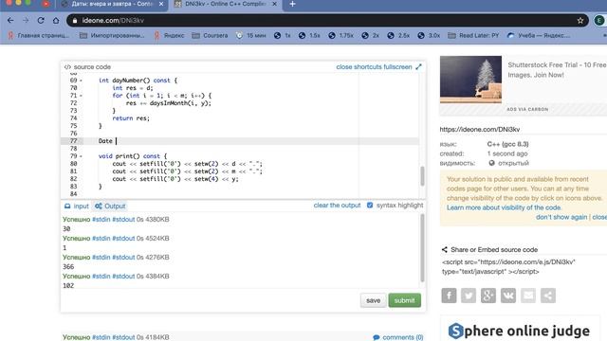Image resolution: width=607 pixels, height=341 pixels.
Task: Click #stdin link of the 4276KB result
Action: click(101, 257)
